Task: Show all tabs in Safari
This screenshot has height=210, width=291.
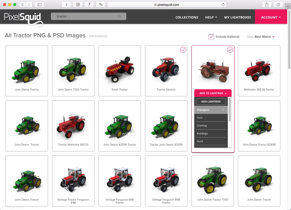Action: tap(278, 5)
